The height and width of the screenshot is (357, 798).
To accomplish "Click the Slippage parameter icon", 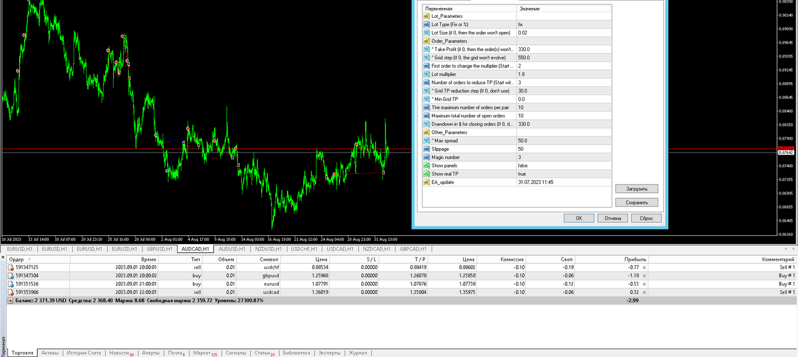I will point(426,149).
